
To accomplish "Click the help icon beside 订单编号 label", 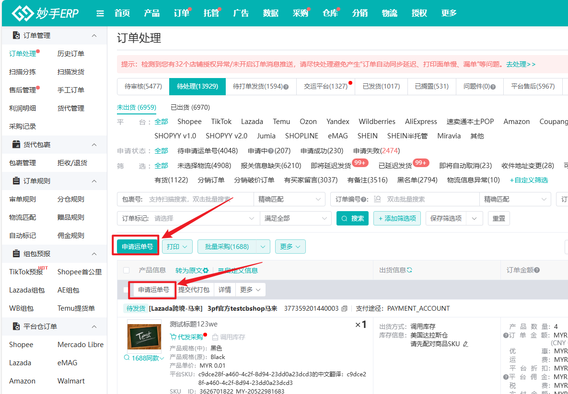I will (363, 199).
